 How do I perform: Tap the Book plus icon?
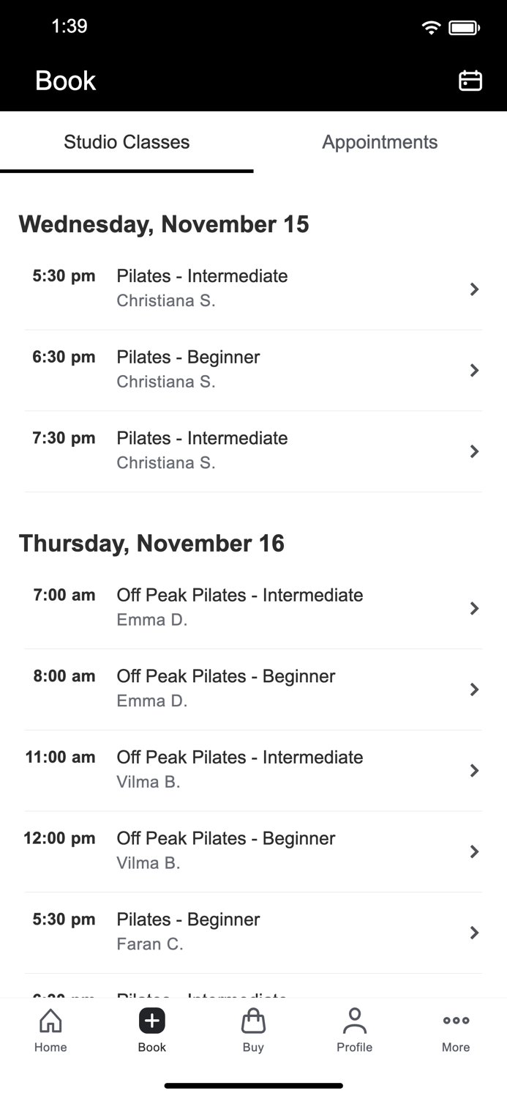pyautogui.click(x=151, y=1020)
